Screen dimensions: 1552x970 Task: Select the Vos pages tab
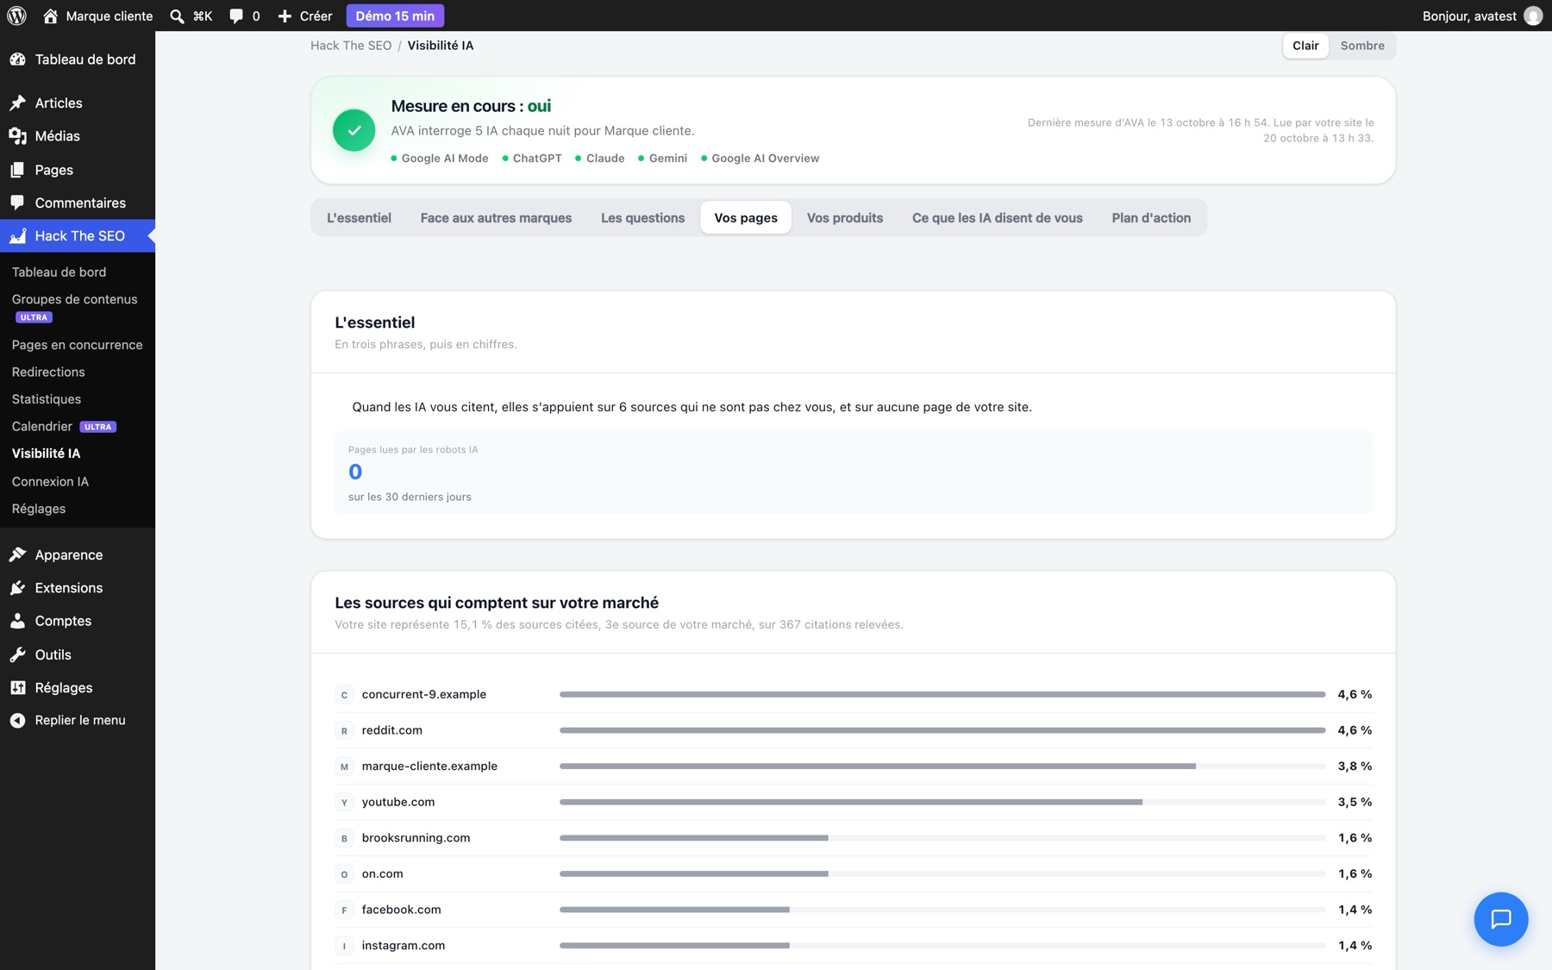click(x=746, y=218)
